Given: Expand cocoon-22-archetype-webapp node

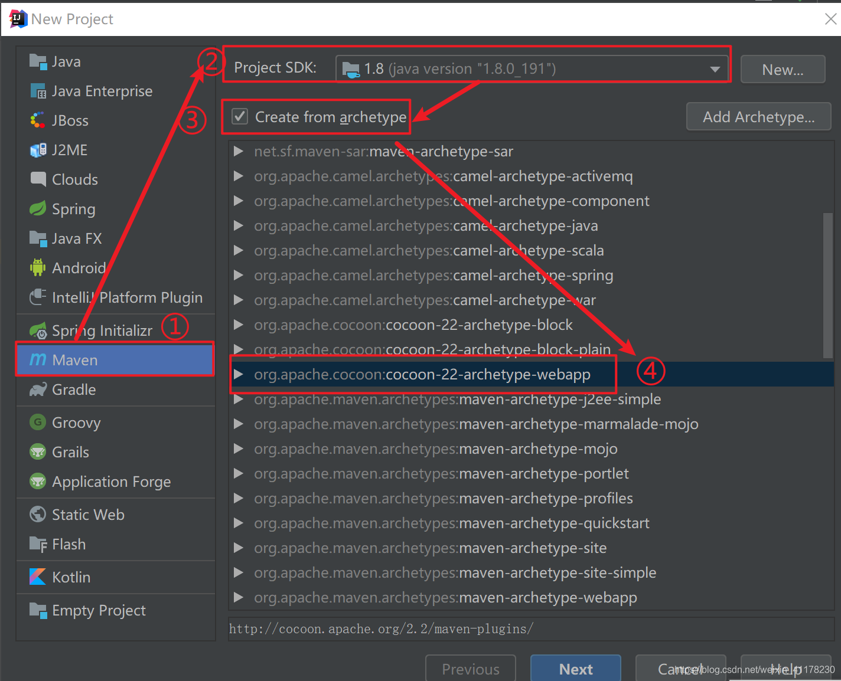Looking at the screenshot, I should 239,374.
